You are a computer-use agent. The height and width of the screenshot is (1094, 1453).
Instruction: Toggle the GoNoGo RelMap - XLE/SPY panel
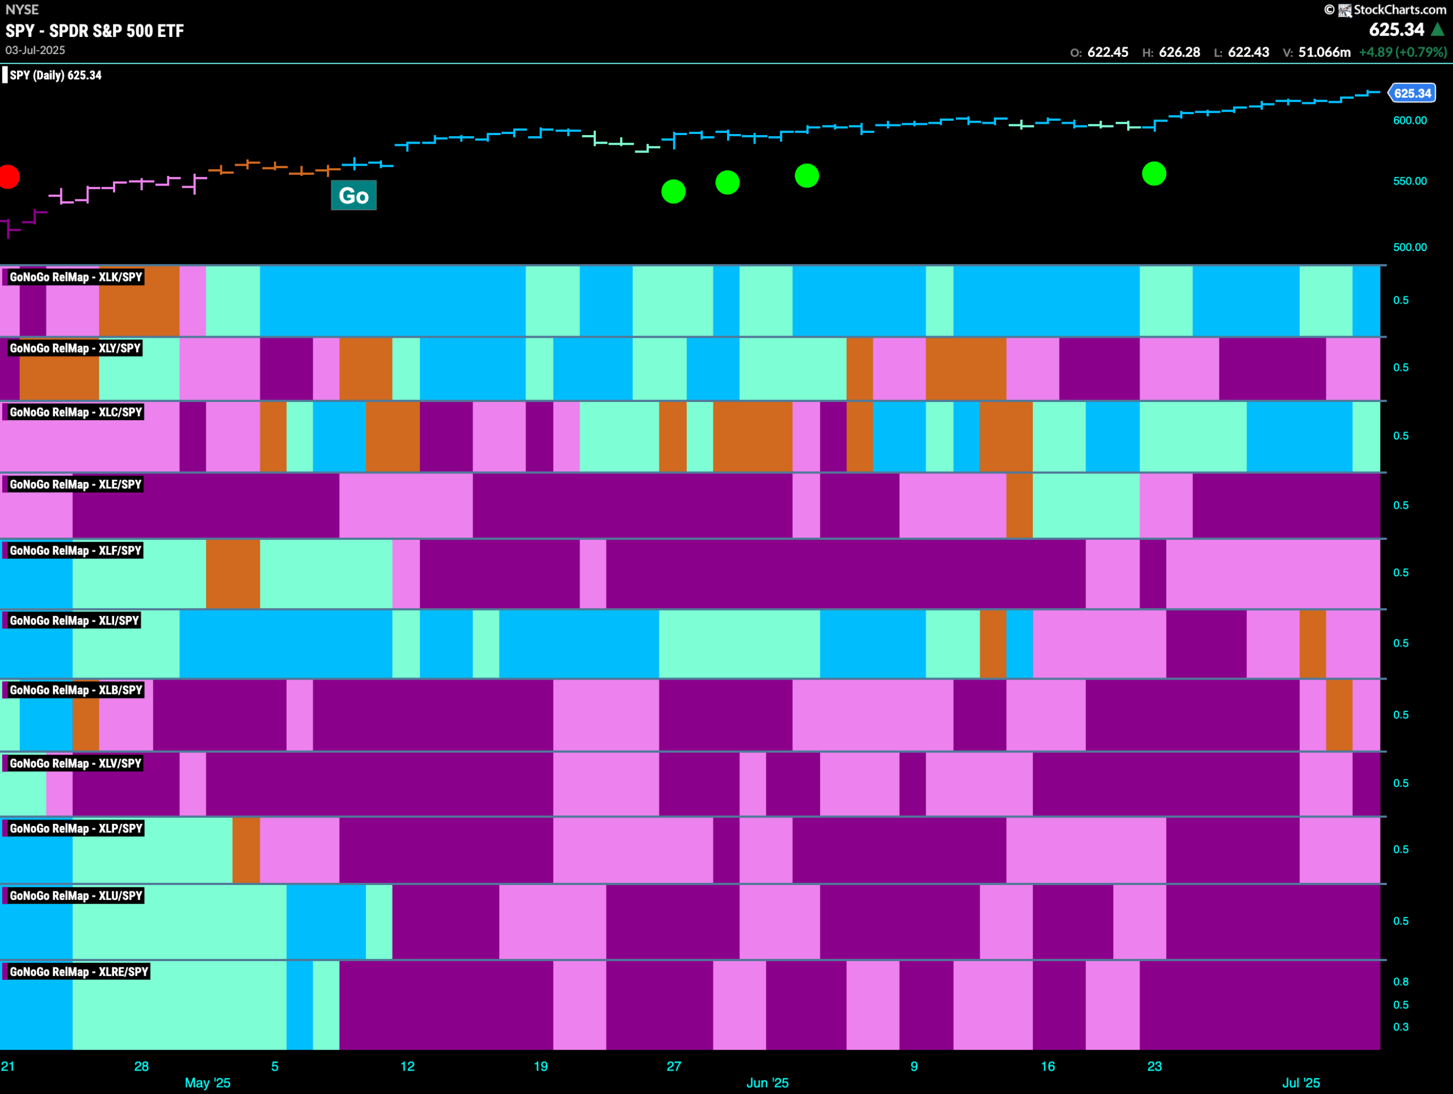[75, 484]
